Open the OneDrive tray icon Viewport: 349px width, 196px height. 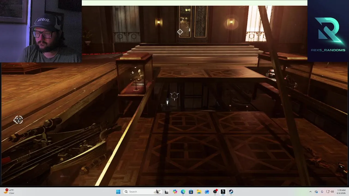(x=316, y=192)
